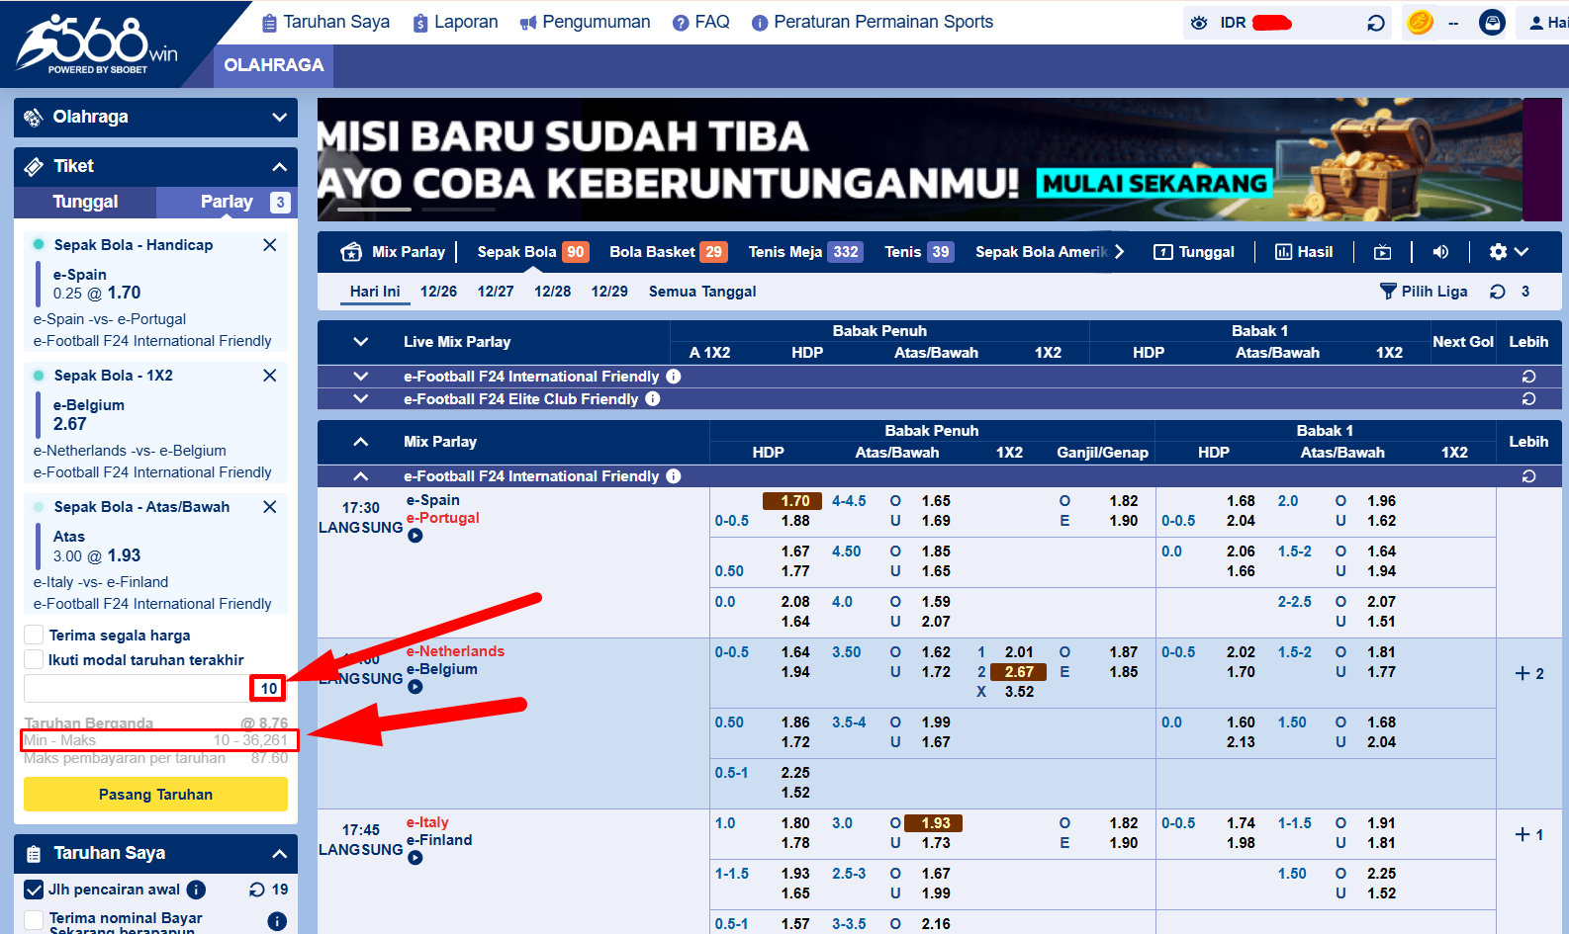The height and width of the screenshot is (934, 1569).
Task: Enable Ikuti modal taruhan terakhir
Action: pyautogui.click(x=34, y=659)
